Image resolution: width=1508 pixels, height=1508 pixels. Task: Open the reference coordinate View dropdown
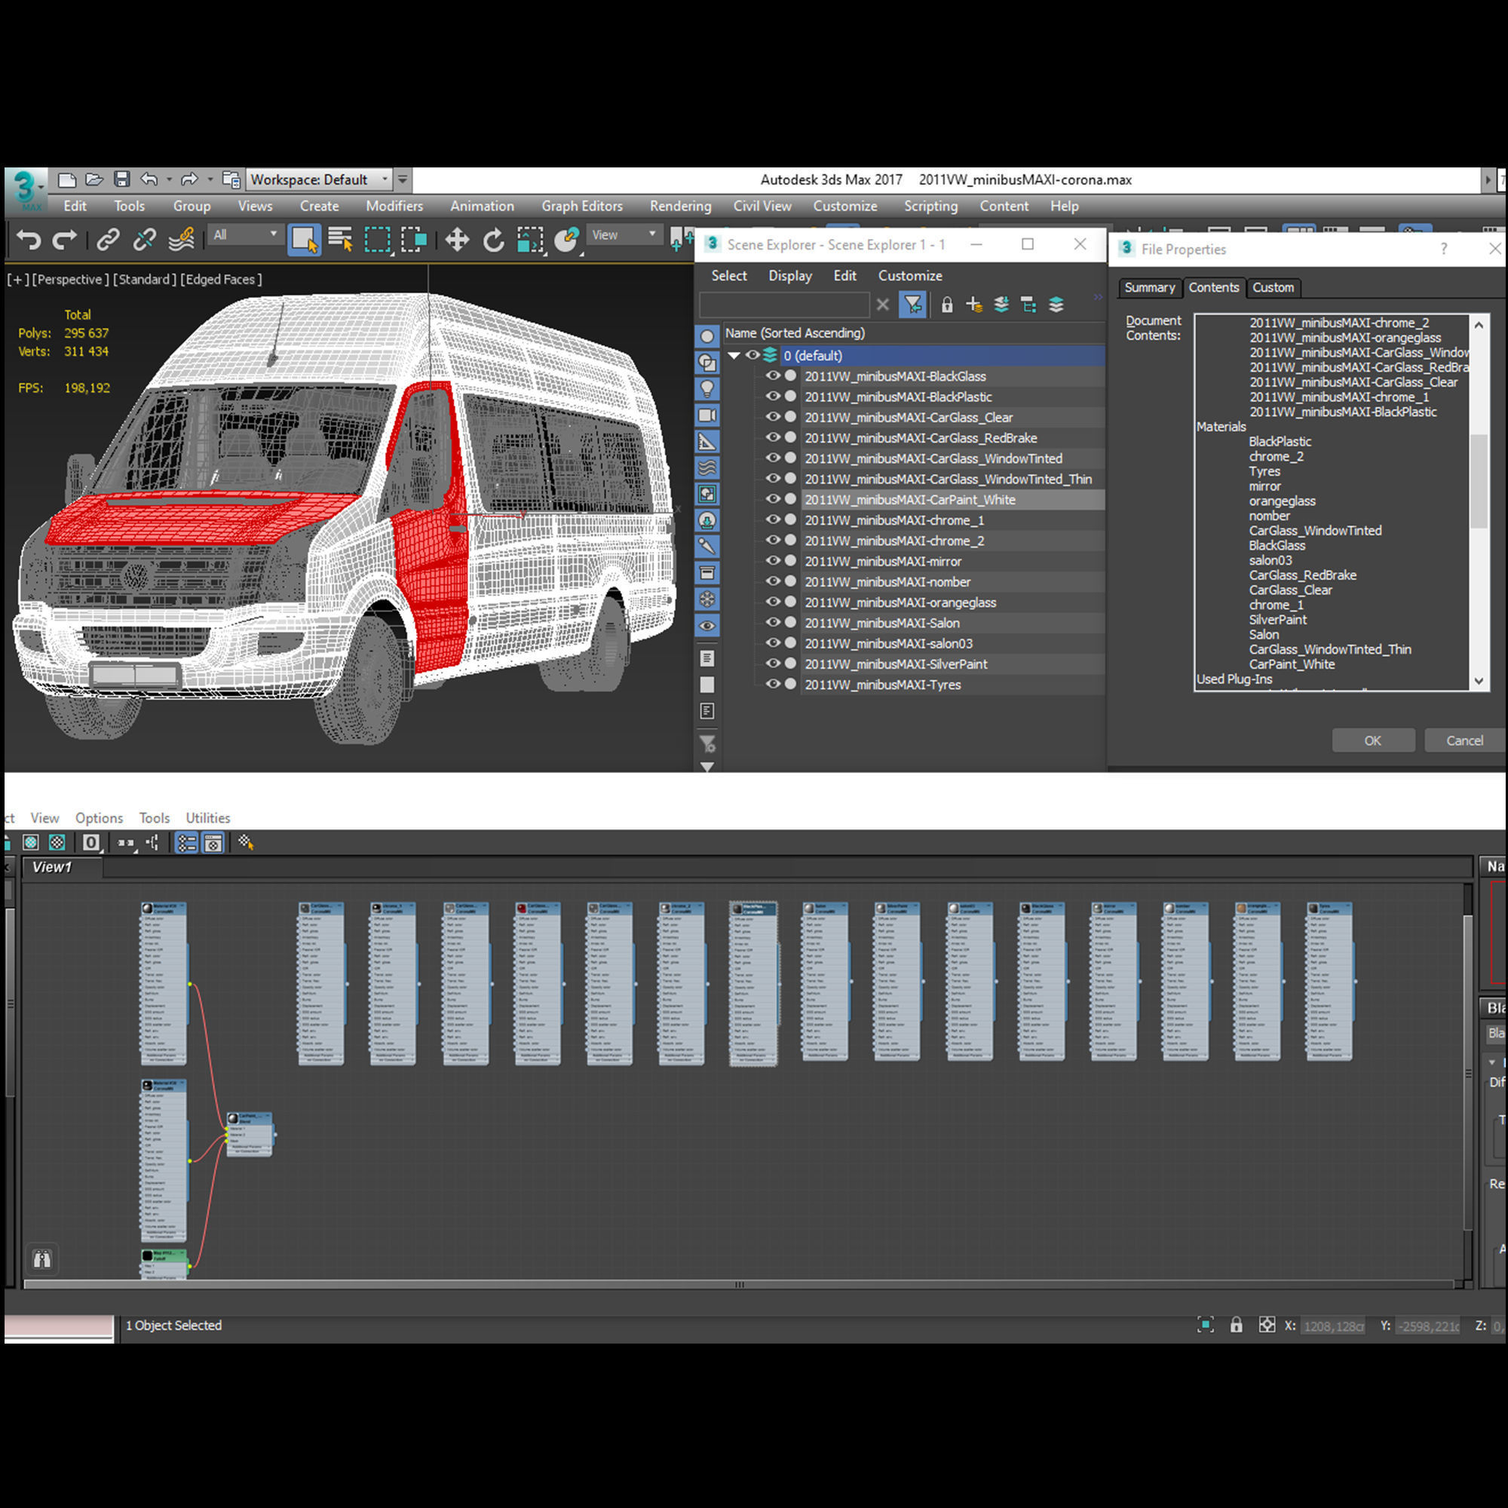pyautogui.click(x=624, y=235)
